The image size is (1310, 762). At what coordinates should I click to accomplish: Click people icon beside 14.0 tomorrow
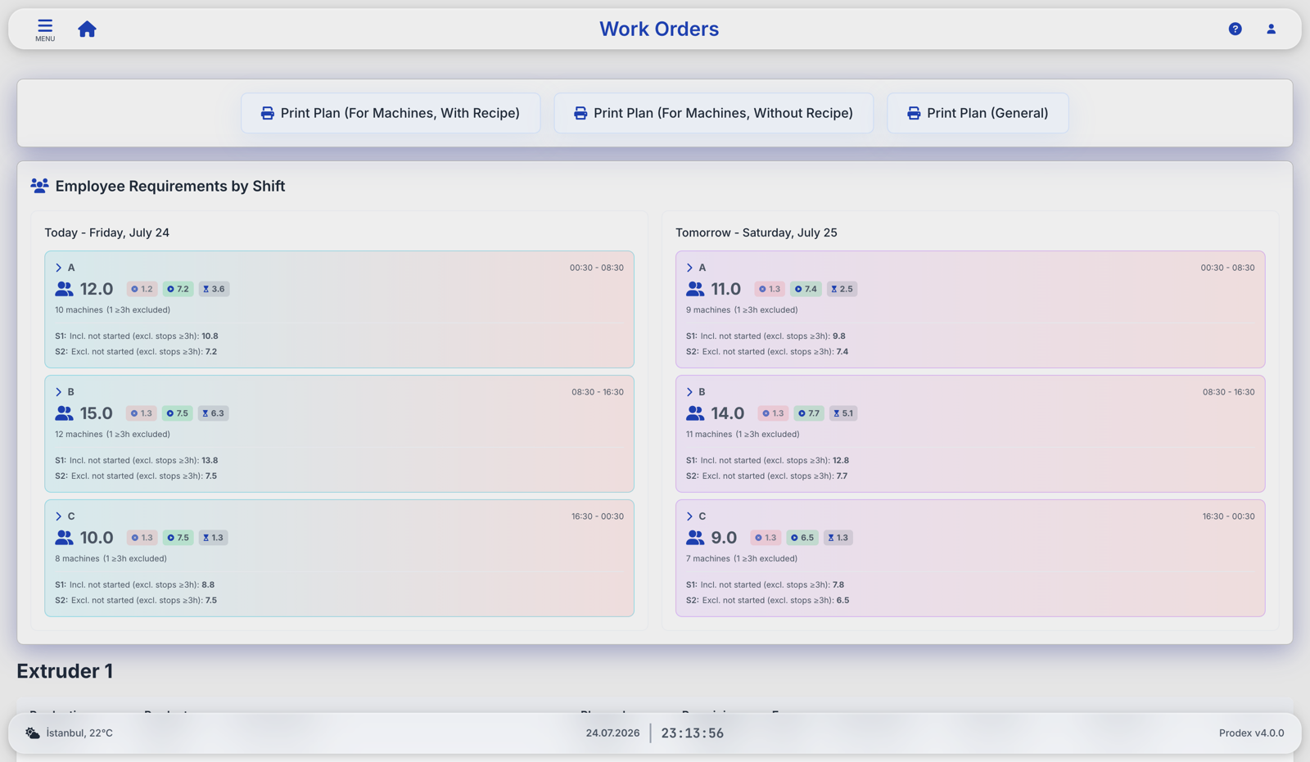695,413
